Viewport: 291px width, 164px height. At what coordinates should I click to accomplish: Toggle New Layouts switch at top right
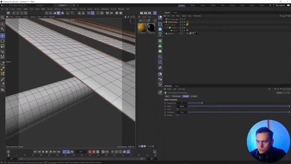pos(288,5)
